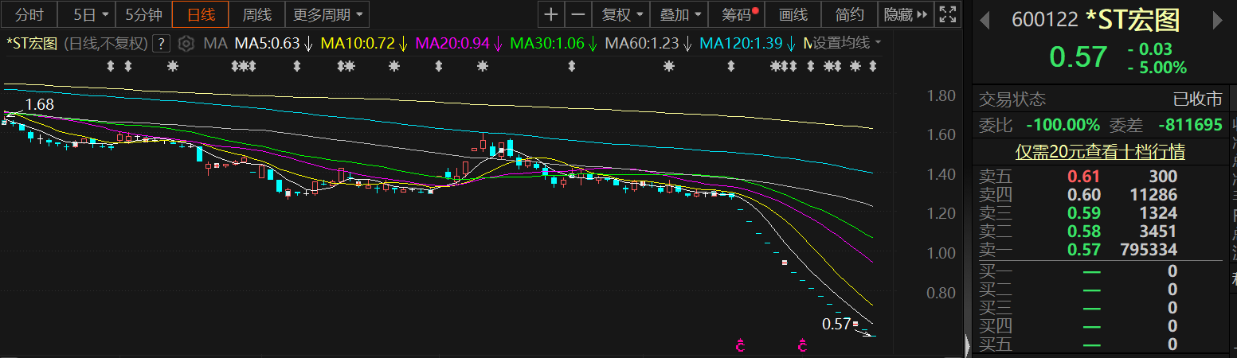Click -5.00% change percentage

[x=1157, y=68]
